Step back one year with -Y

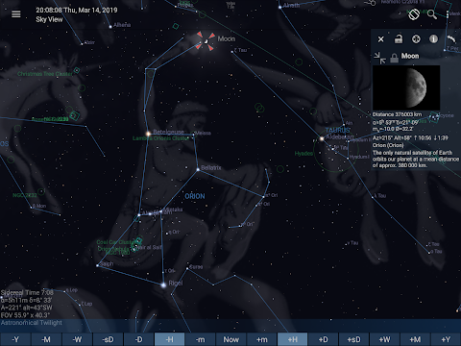click(15, 339)
